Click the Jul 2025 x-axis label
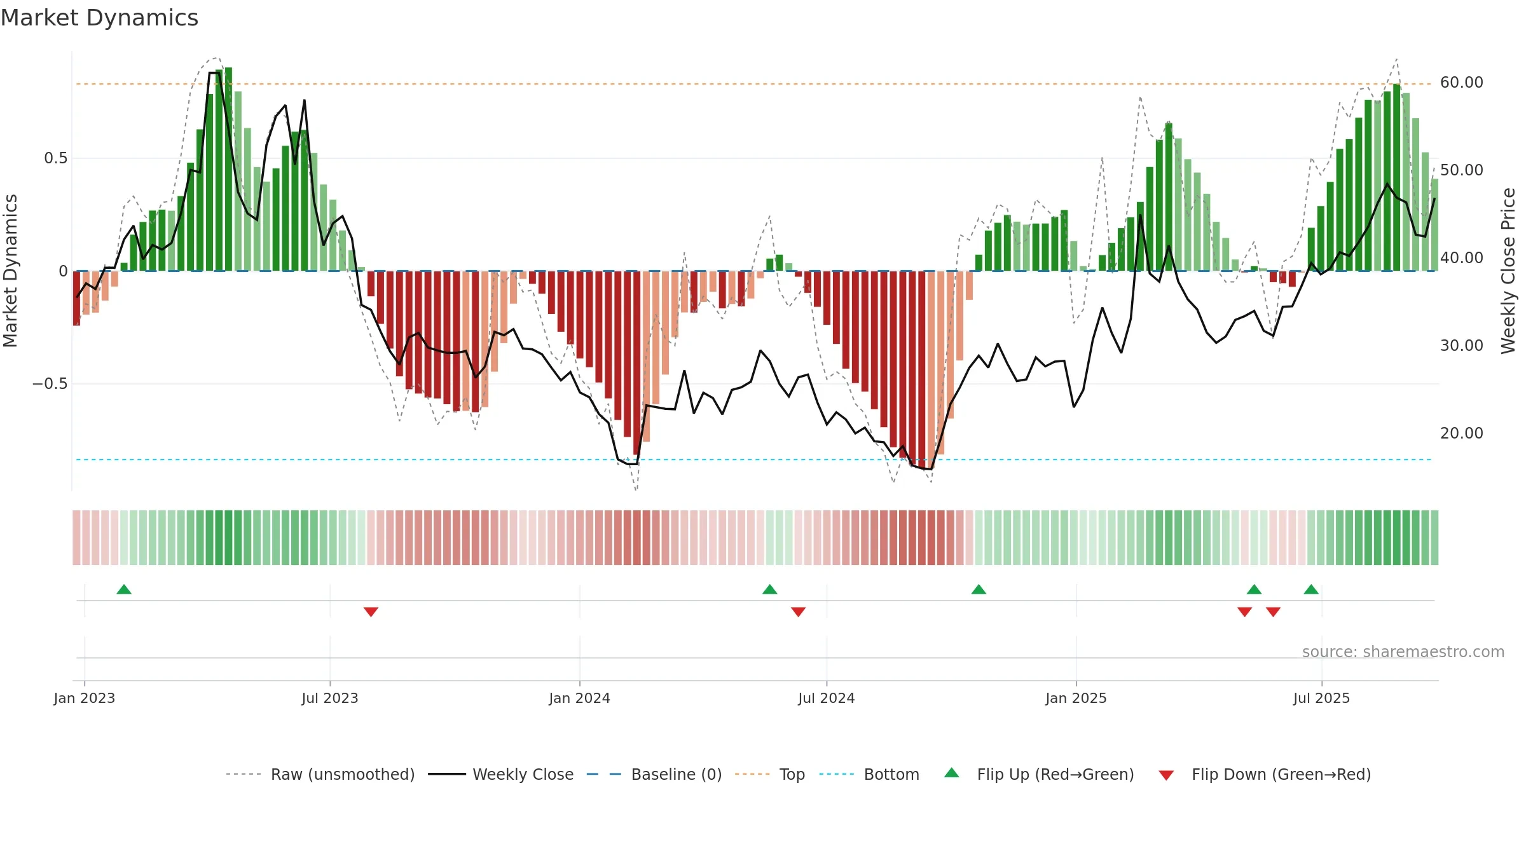The image size is (1526, 858). pos(1322,698)
